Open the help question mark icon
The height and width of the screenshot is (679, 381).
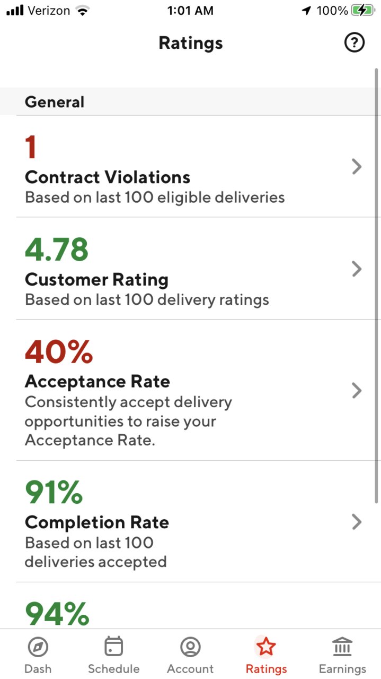coord(355,43)
